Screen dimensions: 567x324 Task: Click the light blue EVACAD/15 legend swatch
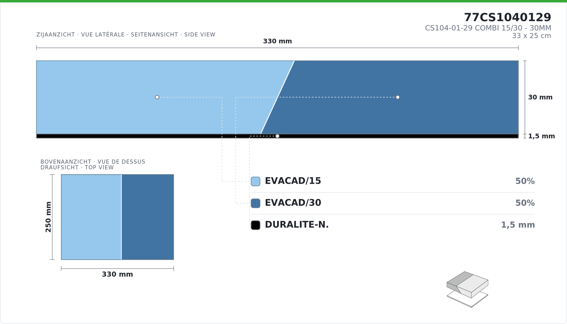(256, 181)
